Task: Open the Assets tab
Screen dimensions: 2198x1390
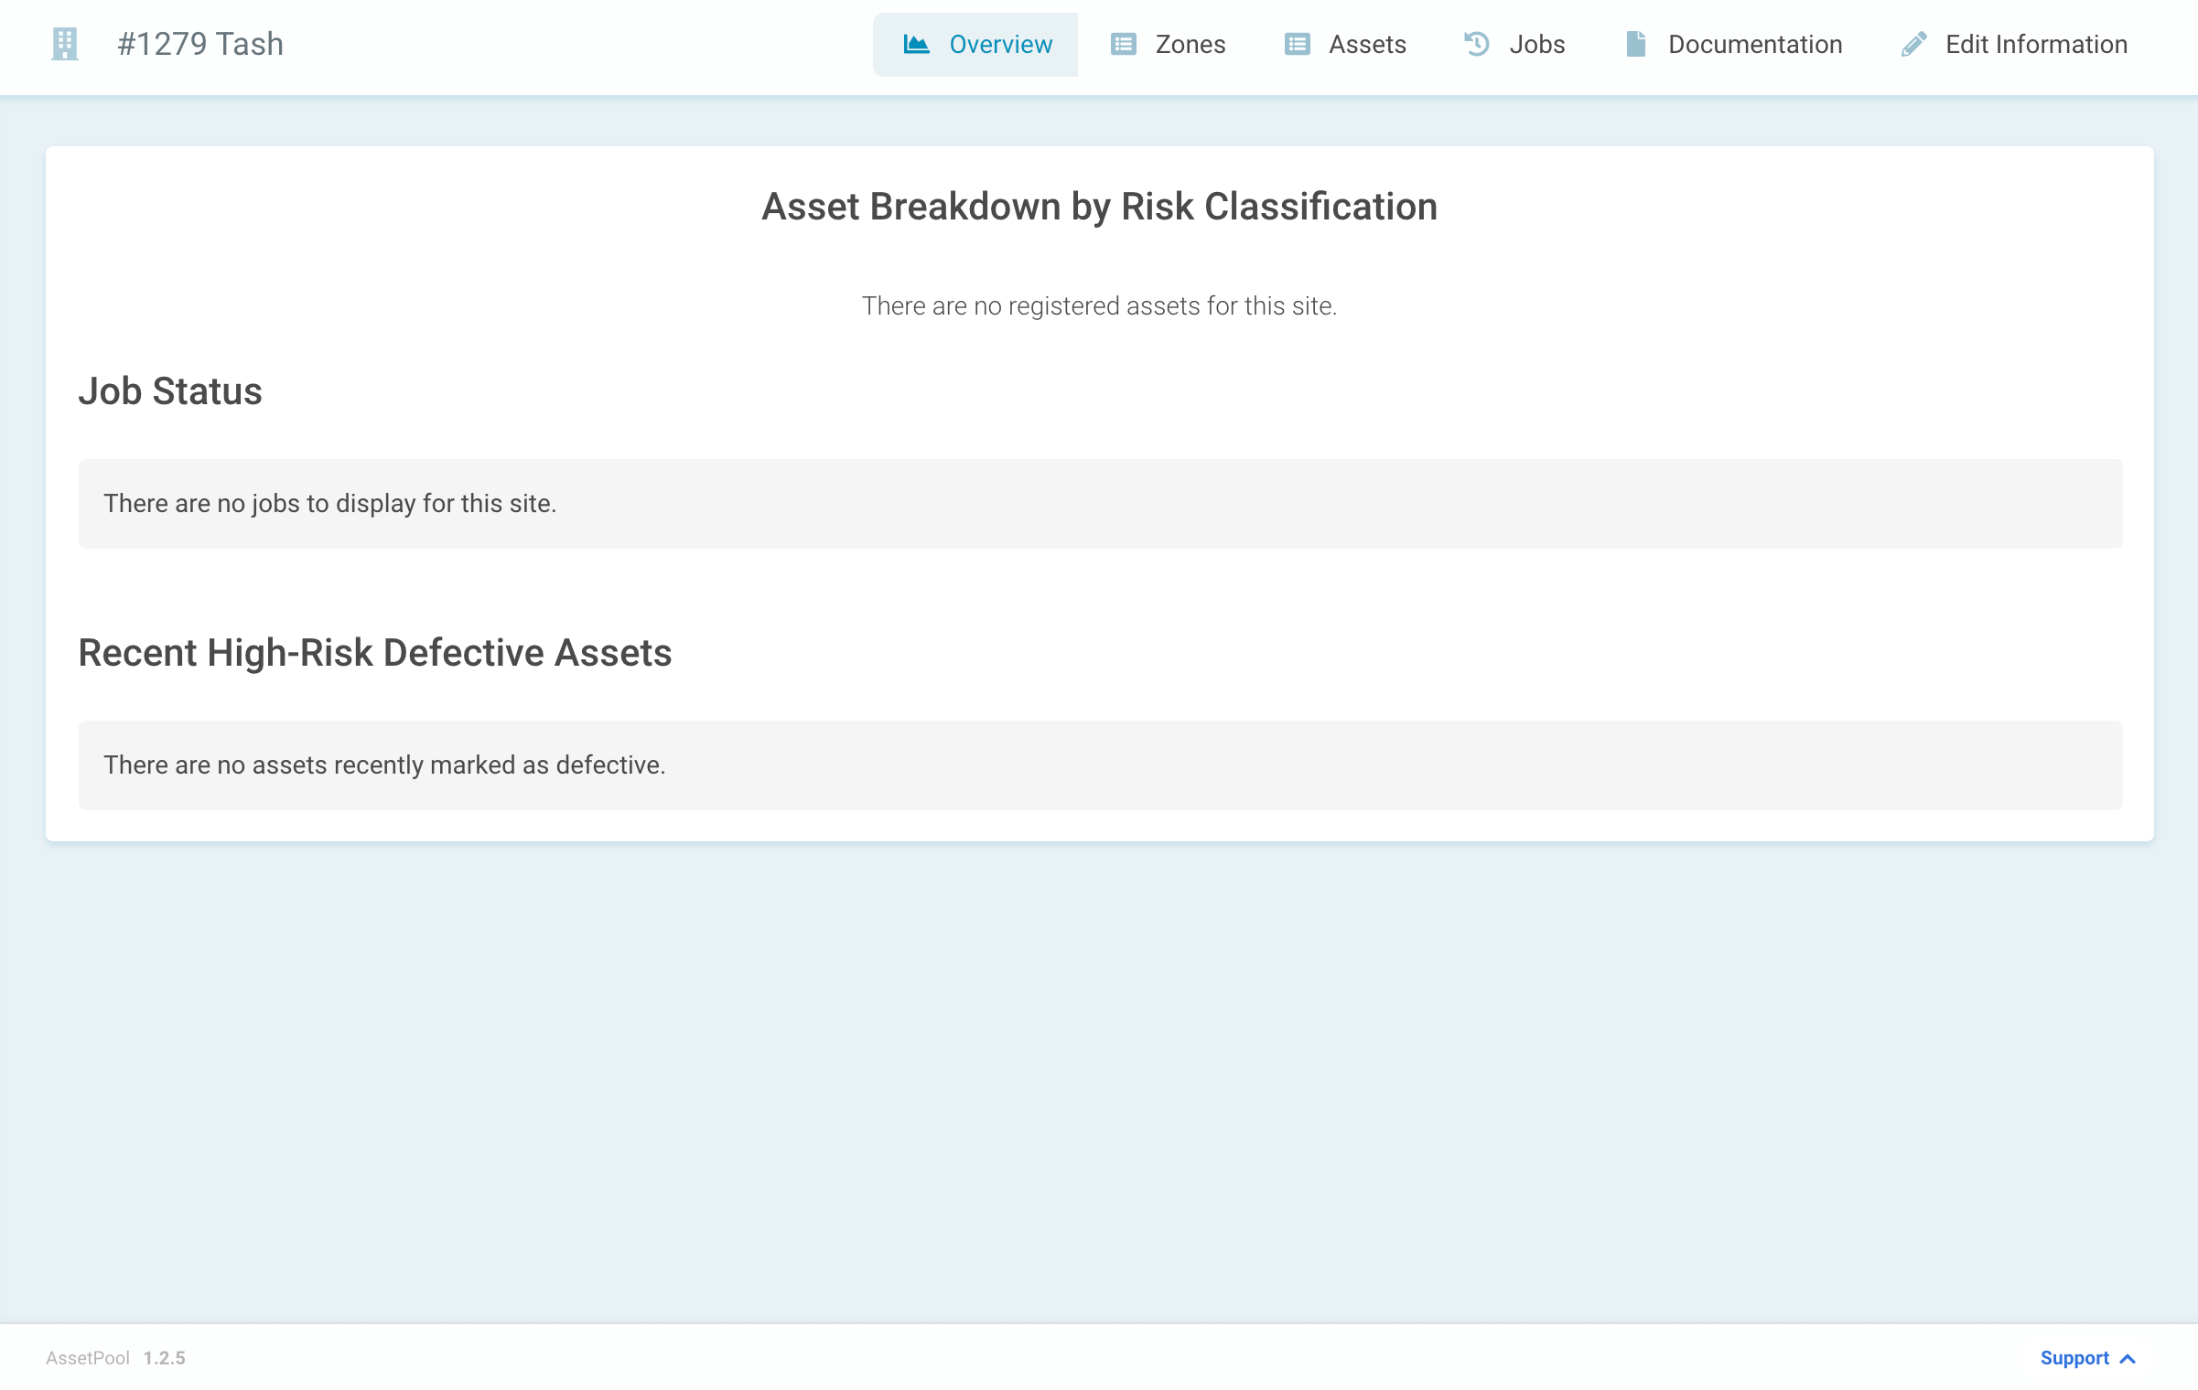Action: (1368, 43)
